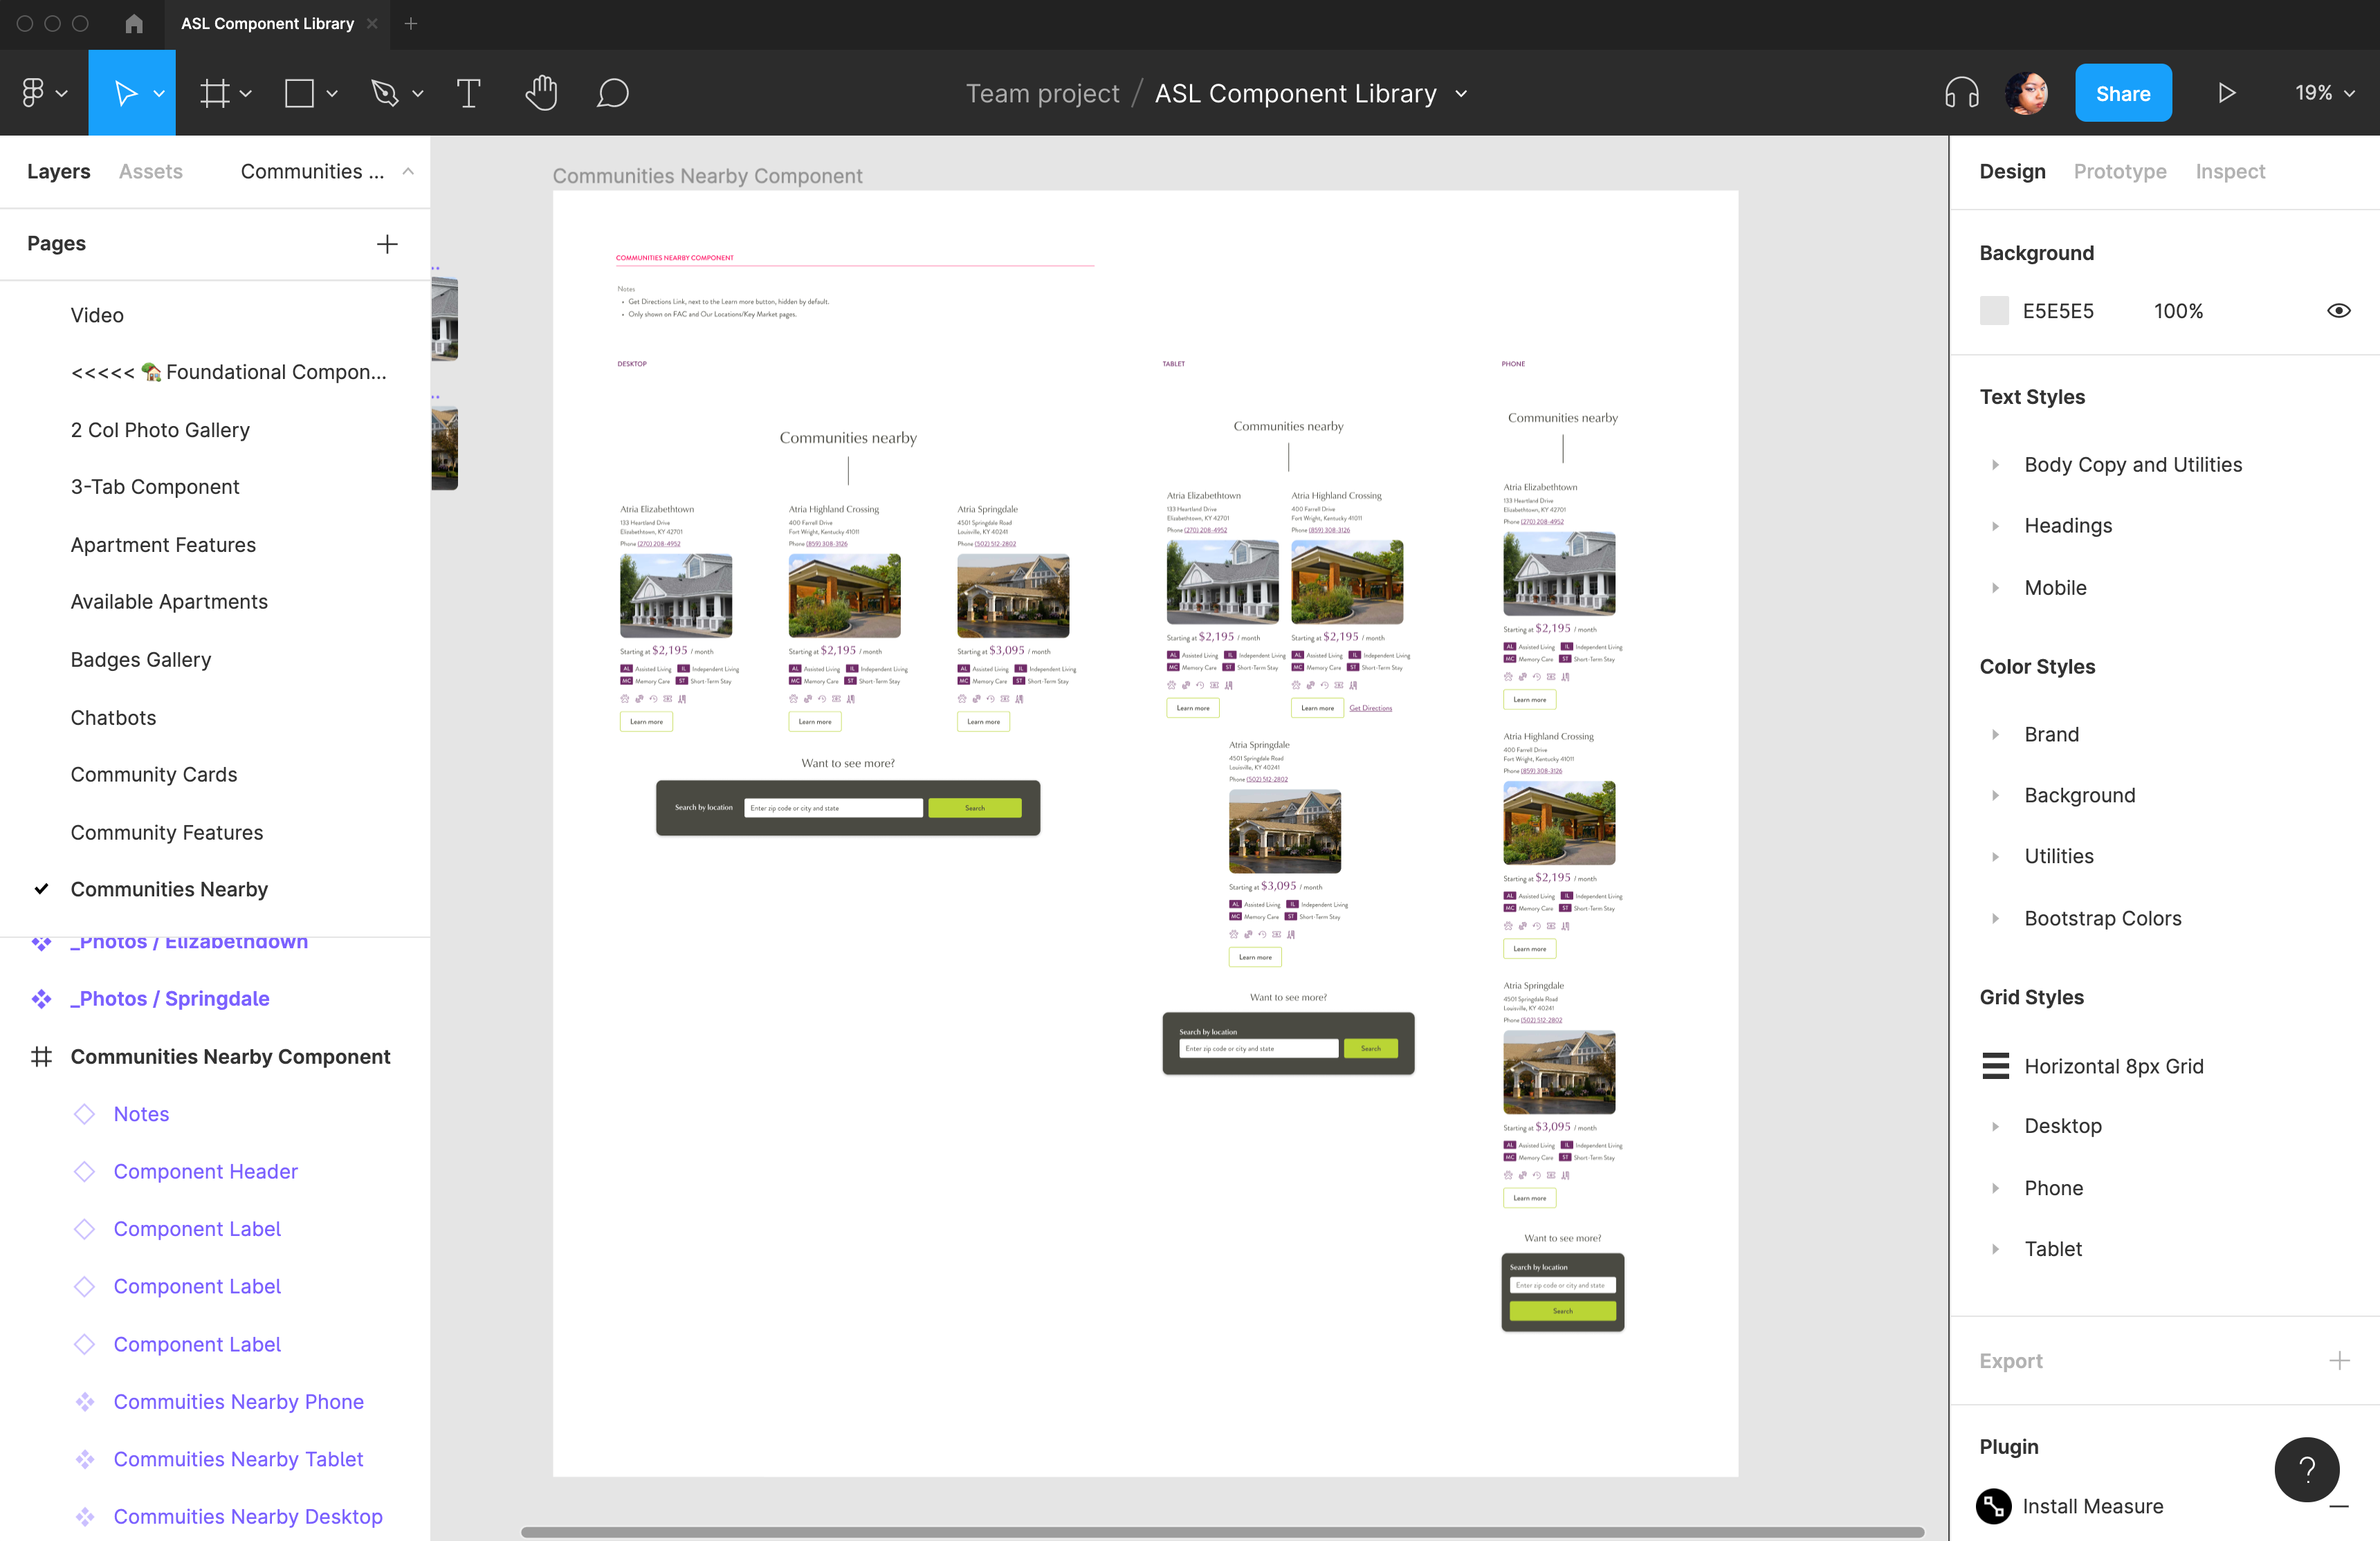Expand the Background color styles
Viewport: 2380px width, 1541px height.
(1995, 795)
